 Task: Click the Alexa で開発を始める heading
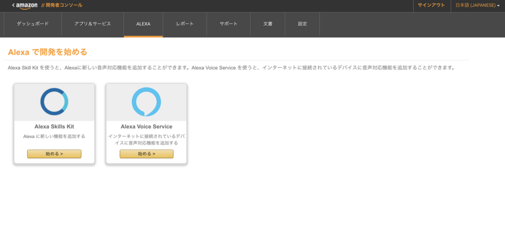[x=48, y=52]
